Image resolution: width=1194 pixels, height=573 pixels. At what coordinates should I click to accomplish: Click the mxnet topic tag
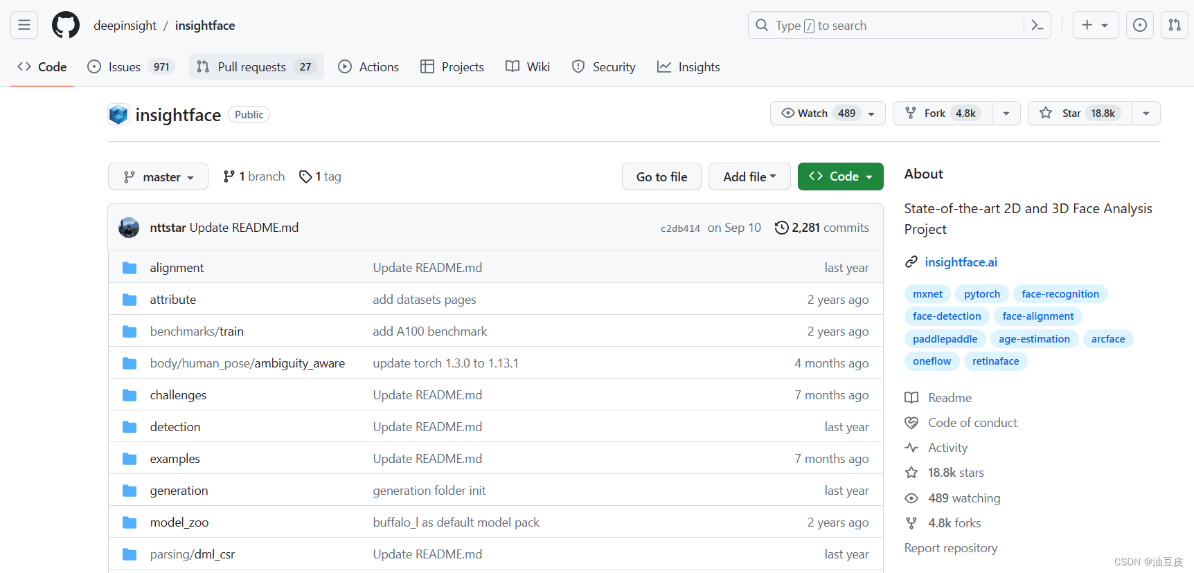tap(927, 294)
